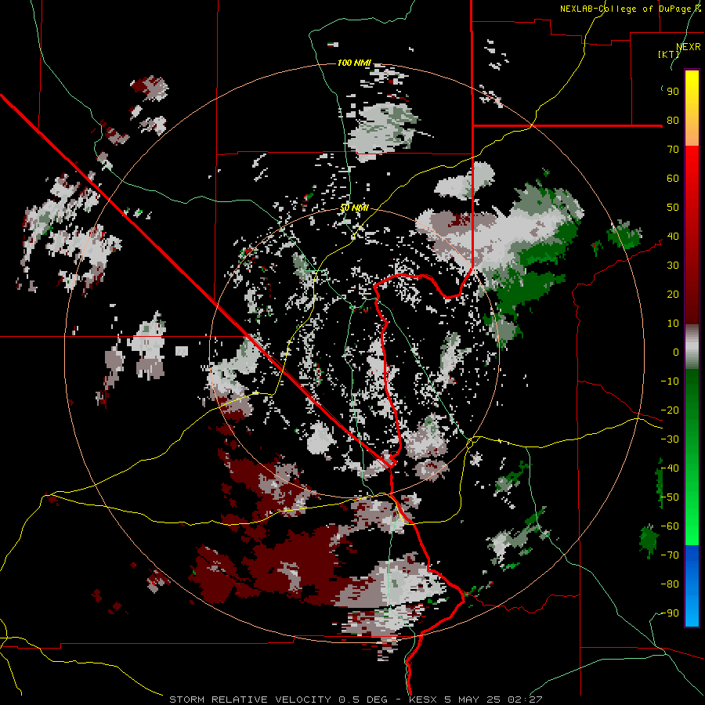Click the 60 value on the velocity scale
The height and width of the screenshot is (705, 705).
673,179
